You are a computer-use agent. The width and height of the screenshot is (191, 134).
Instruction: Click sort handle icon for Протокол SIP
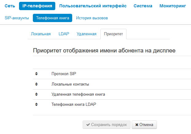pos(36,74)
